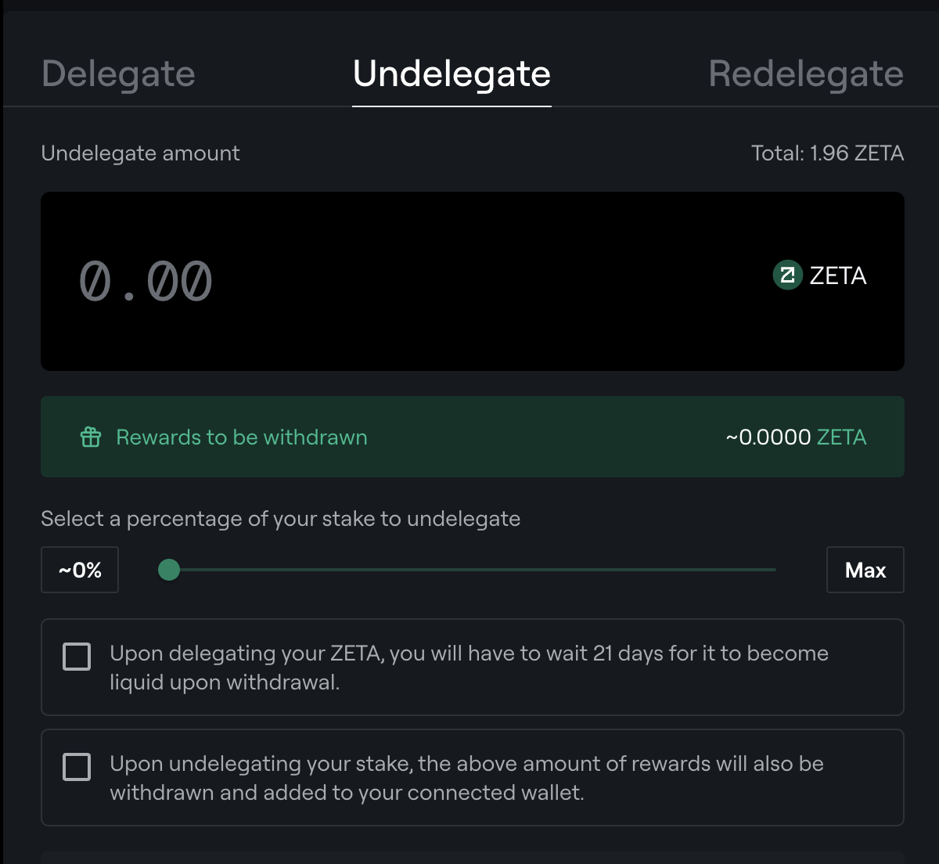Screen dimensions: 939x864
Task: Click the gift icon beside Rewards
Action: pyautogui.click(x=91, y=437)
